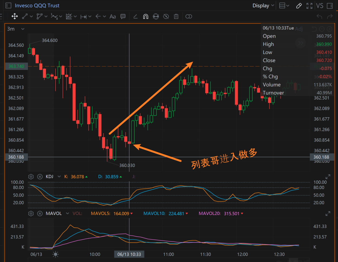
Task: Select the text annotation tool (Aa)
Action: point(113,16)
